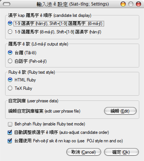Image resolution: width=144 pixels, height=161 pixels.
Task: Uncheck use POJ style nn and oo
Action: (x=10, y=141)
